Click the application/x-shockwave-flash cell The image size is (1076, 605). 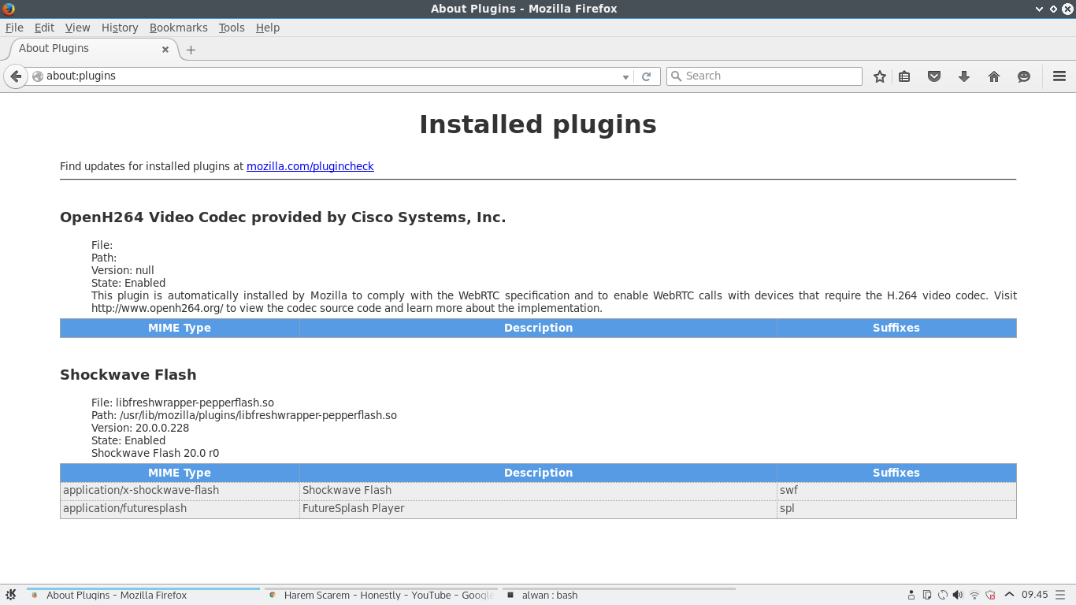(180, 491)
